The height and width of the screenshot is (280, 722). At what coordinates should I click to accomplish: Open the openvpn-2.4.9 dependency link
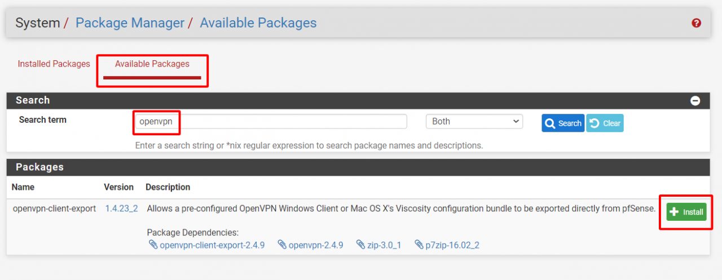315,245
